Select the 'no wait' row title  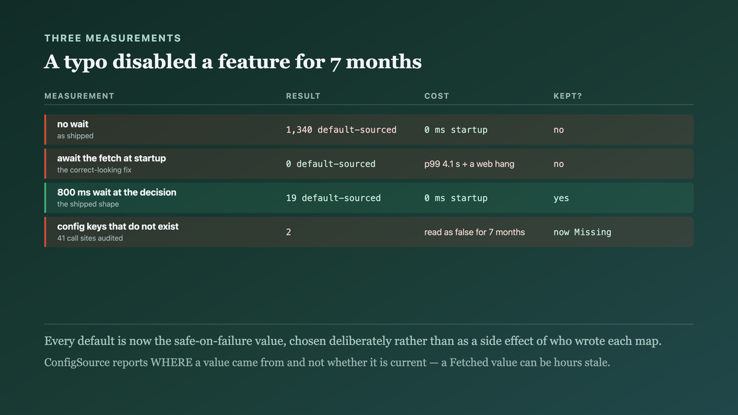[x=73, y=124]
